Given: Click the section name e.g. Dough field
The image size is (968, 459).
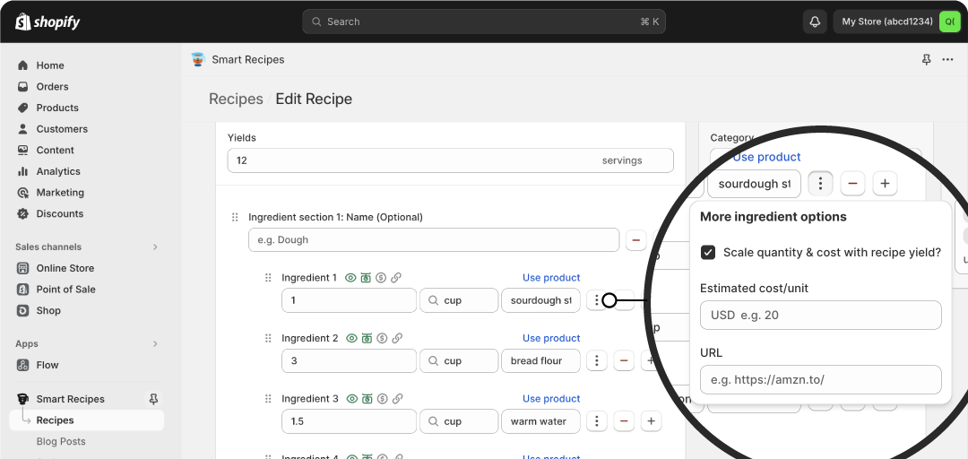Looking at the screenshot, I should (x=434, y=239).
